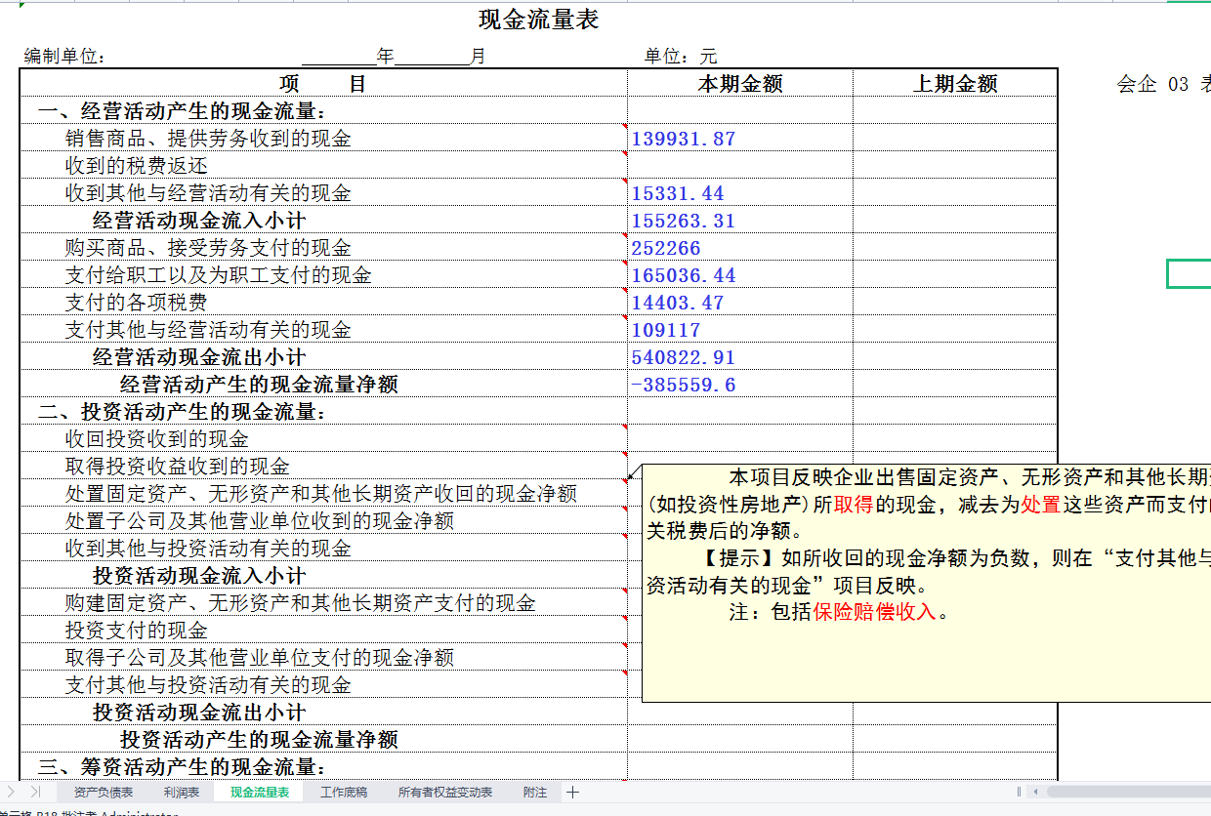
Task: Select row 经营活动产生的现金流量净额
Action: (x=259, y=385)
